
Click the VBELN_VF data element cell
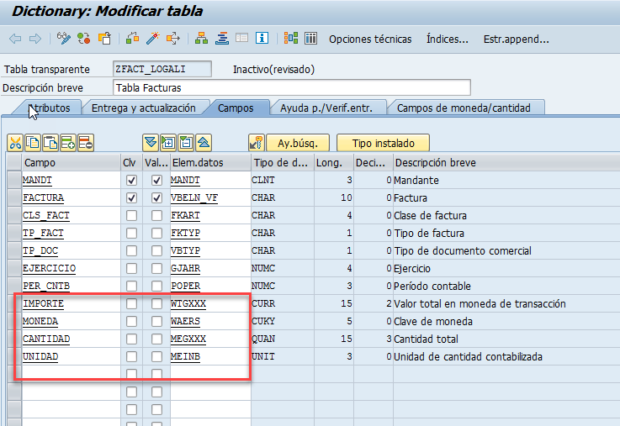point(210,197)
